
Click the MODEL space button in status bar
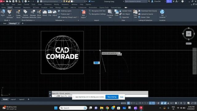click(x=123, y=103)
